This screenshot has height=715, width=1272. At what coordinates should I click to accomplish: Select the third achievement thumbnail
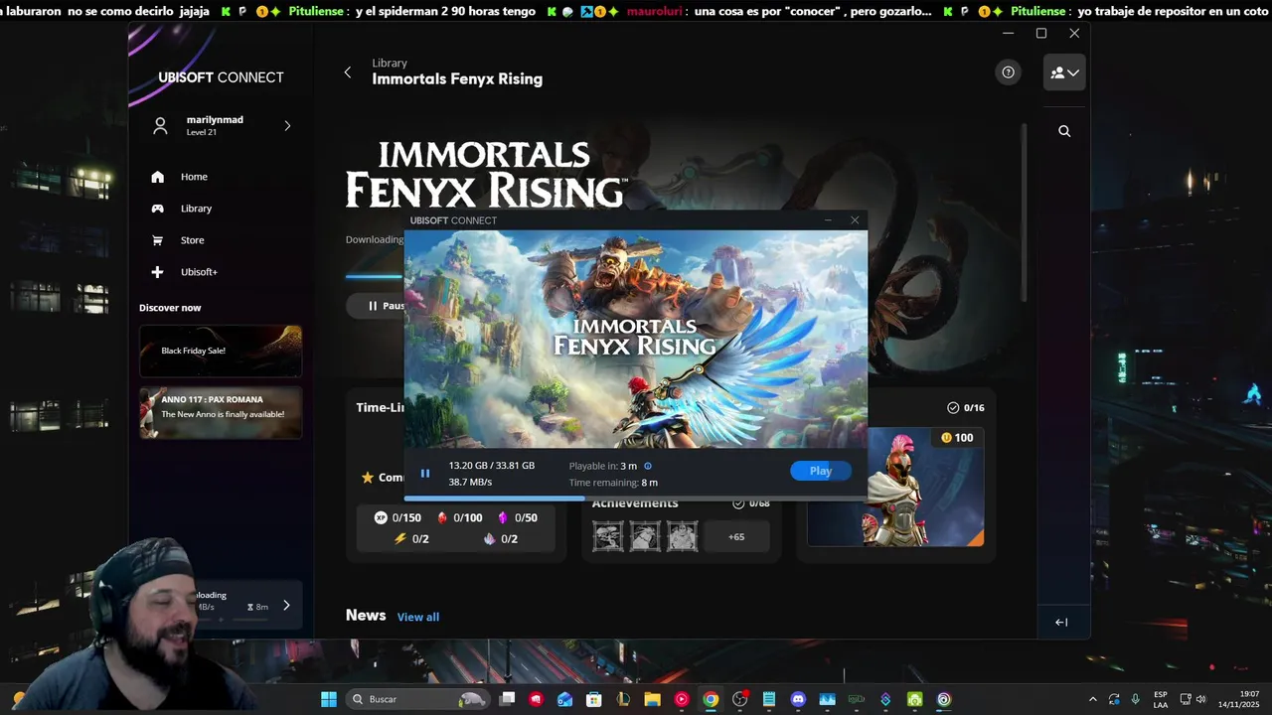[x=682, y=537]
